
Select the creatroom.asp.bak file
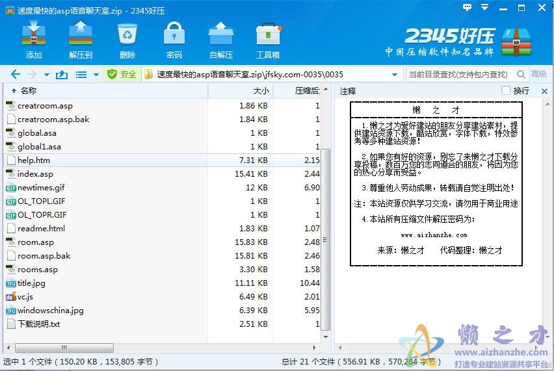[53, 120]
